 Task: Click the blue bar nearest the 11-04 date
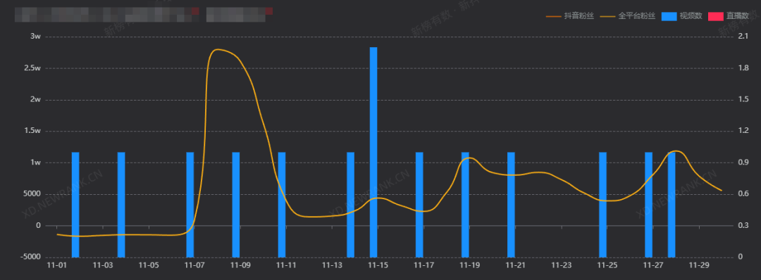click(x=121, y=205)
